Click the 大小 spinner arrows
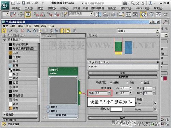 pos(109,93)
